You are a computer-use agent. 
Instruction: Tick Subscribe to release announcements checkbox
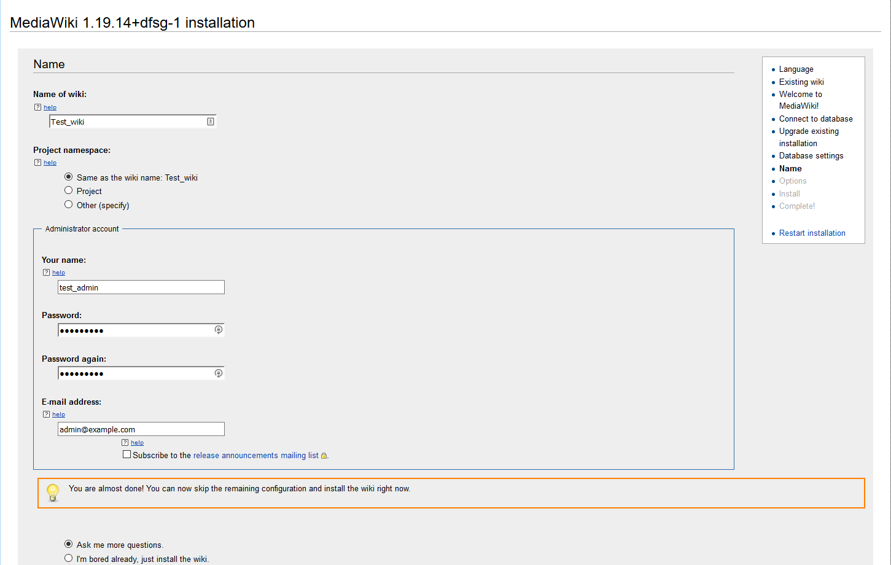point(127,454)
